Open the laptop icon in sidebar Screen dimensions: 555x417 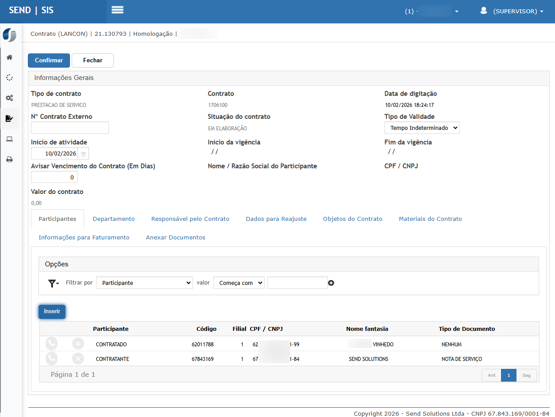point(9,139)
